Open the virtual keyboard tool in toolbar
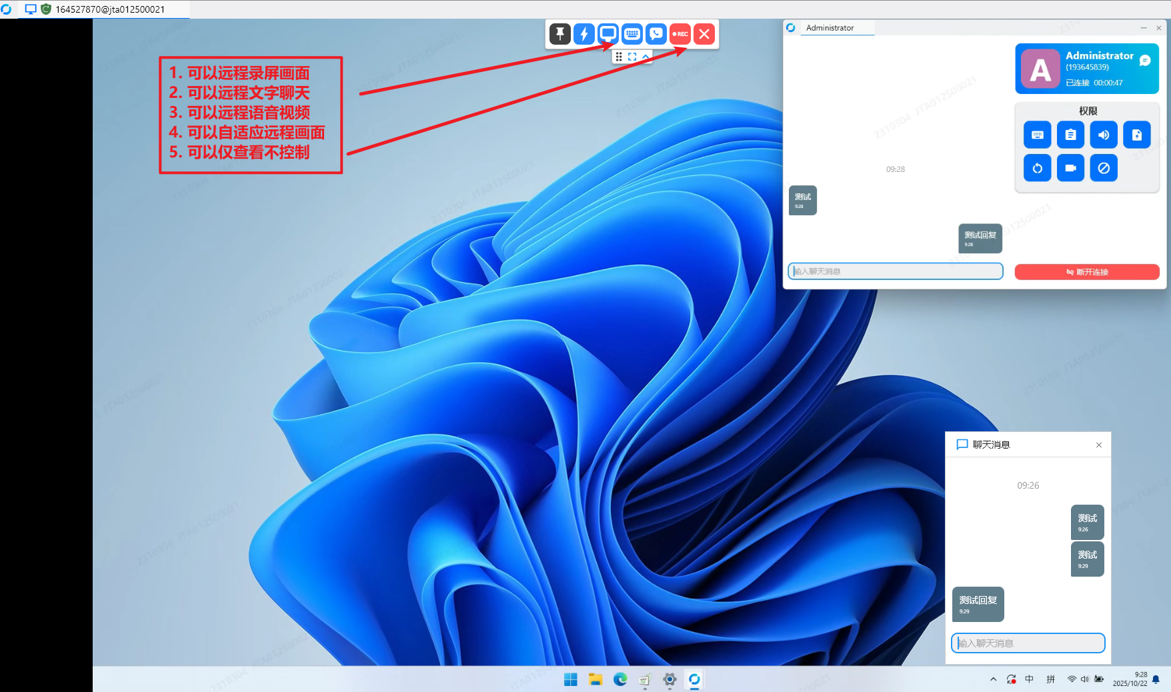 (632, 34)
